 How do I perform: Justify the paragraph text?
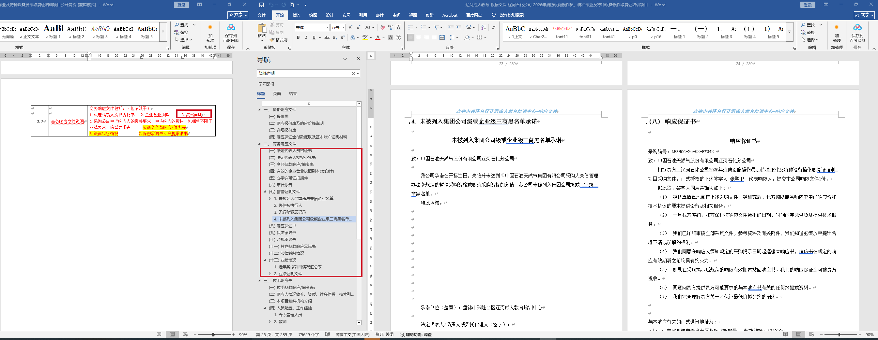tap(434, 37)
